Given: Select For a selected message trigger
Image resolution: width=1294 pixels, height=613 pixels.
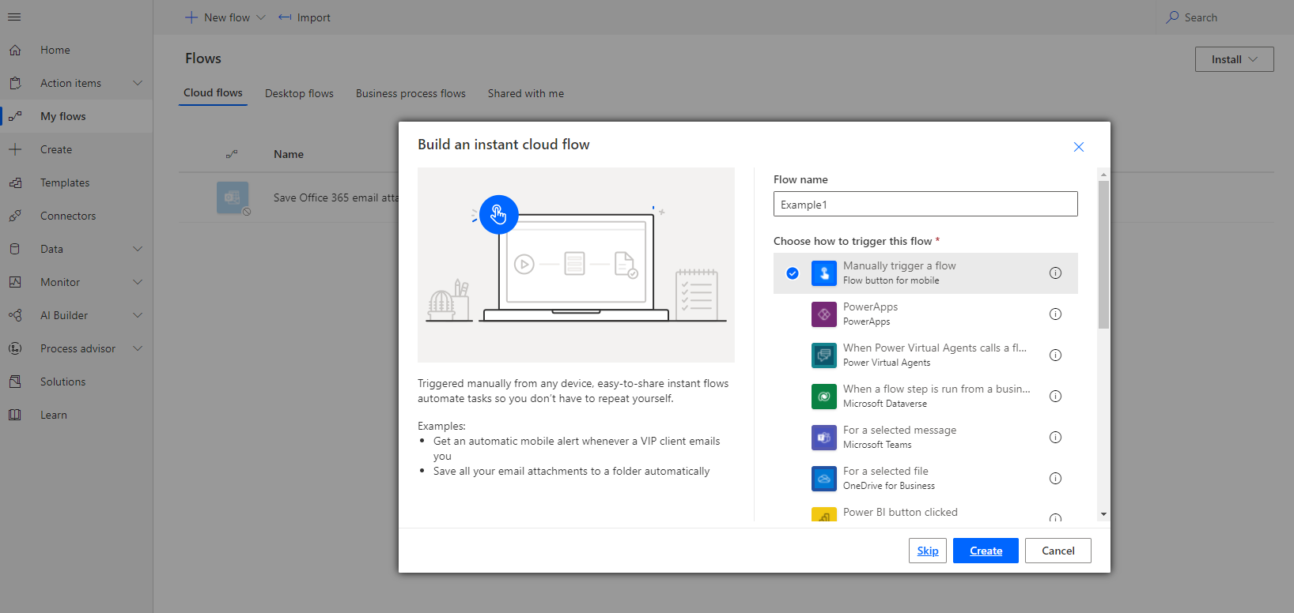Looking at the screenshot, I should click(925, 438).
